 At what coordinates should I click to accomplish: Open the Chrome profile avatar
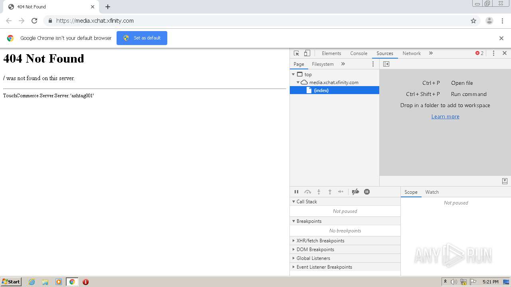coord(489,21)
